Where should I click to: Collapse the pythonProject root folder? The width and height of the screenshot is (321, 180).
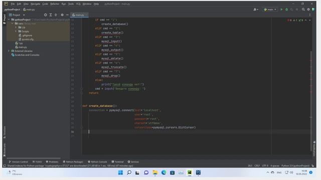tap(9, 19)
